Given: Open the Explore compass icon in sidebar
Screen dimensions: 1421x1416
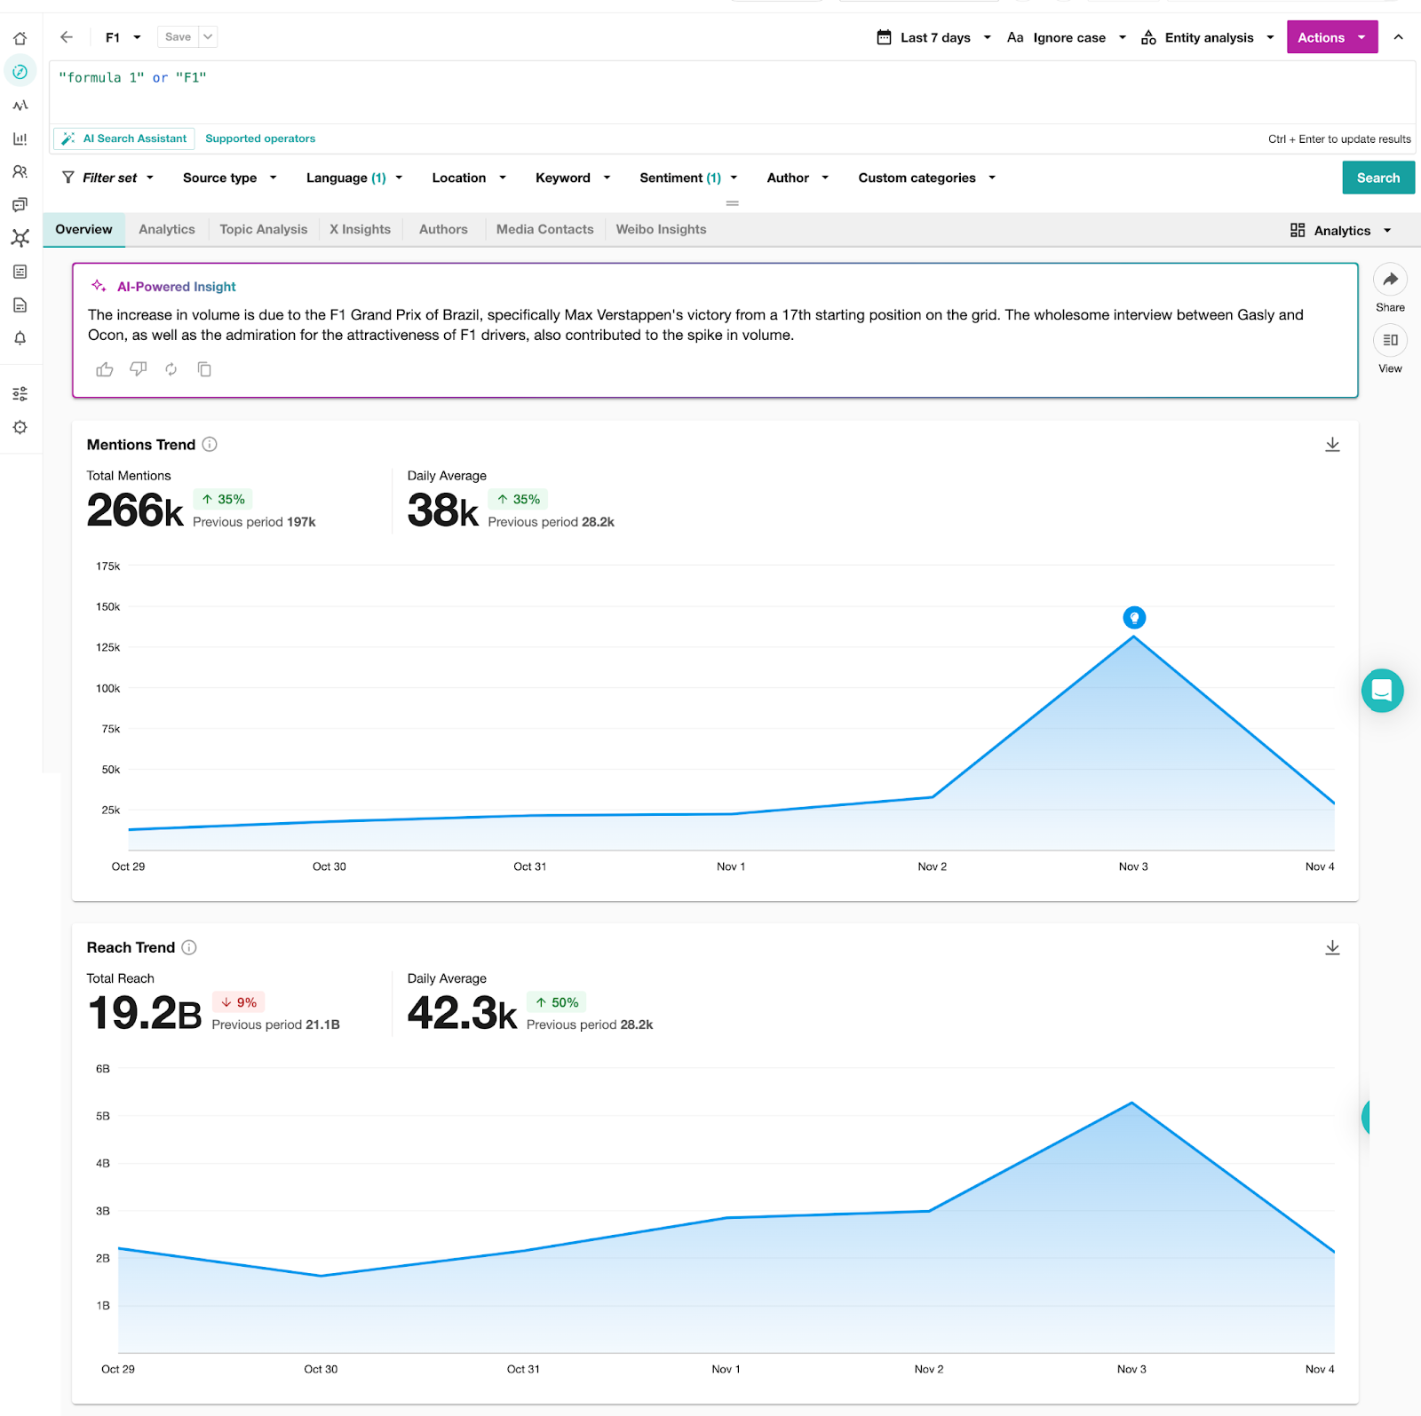Looking at the screenshot, I should tap(20, 72).
